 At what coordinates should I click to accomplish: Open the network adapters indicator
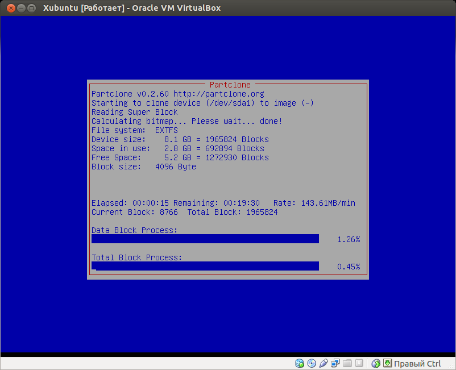(335, 363)
